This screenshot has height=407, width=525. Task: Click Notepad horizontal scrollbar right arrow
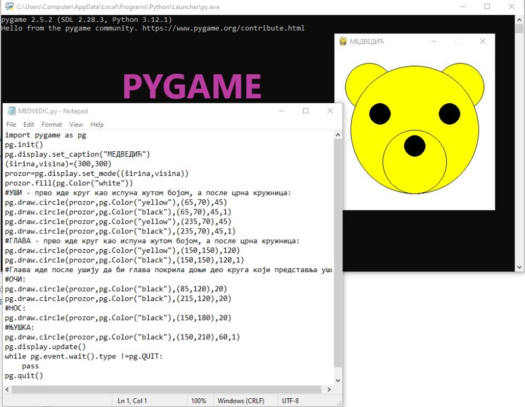pos(329,390)
